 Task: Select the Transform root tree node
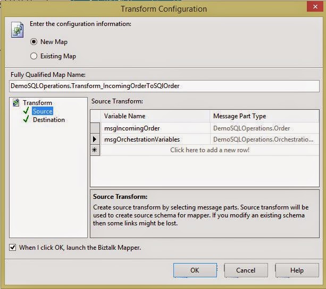pyautogui.click(x=37, y=103)
